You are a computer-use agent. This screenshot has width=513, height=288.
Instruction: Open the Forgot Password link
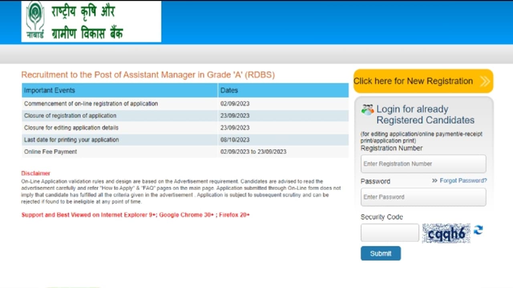pos(464,180)
